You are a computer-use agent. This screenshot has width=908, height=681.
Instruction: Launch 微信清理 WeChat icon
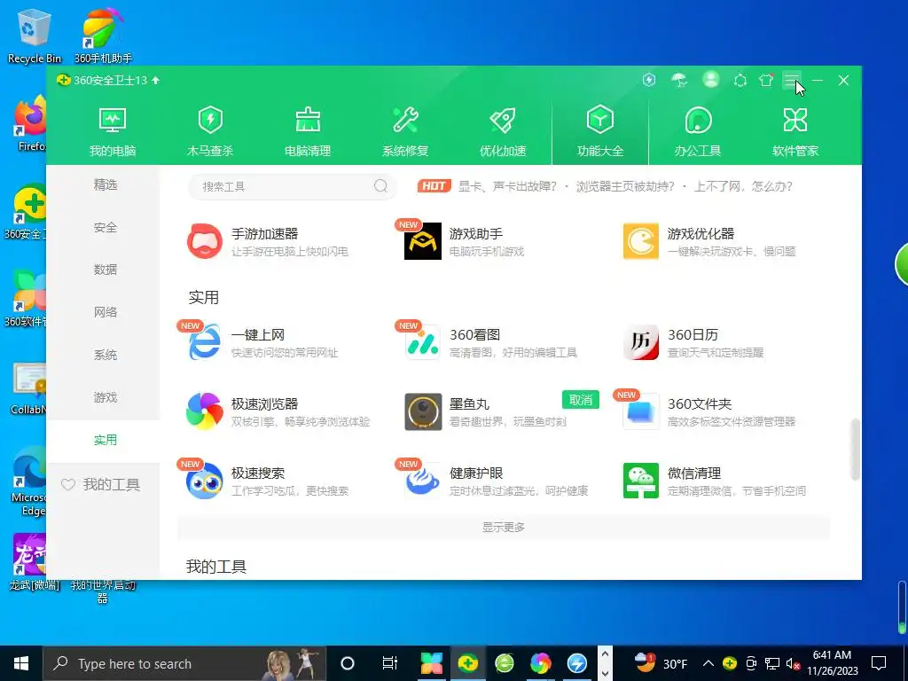pos(641,481)
